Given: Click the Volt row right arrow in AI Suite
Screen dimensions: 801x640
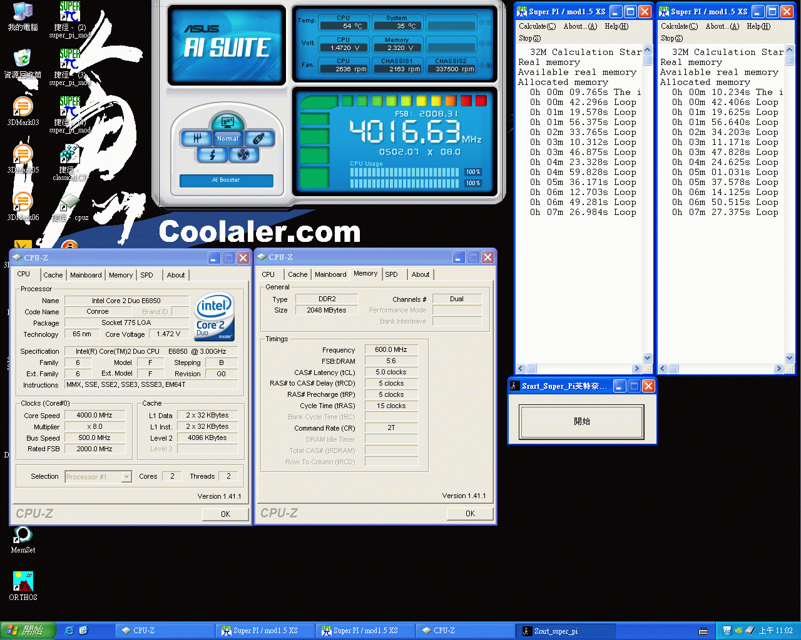Looking at the screenshot, I should 489,44.
